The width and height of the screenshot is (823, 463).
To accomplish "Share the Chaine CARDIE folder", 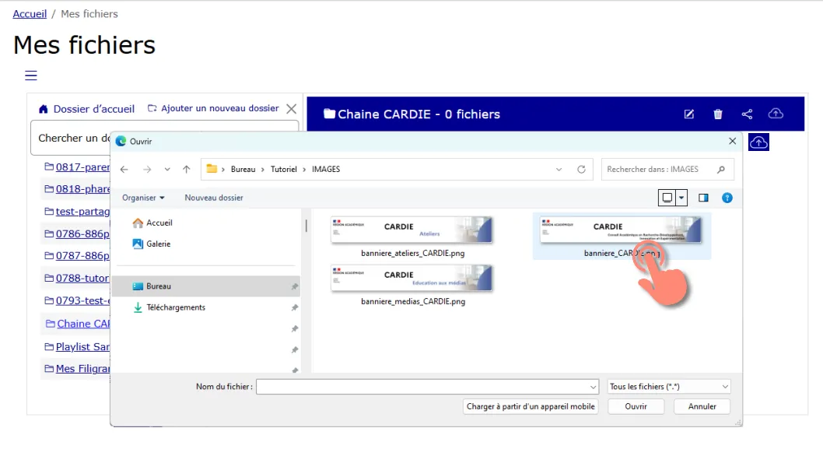I will click(x=747, y=114).
